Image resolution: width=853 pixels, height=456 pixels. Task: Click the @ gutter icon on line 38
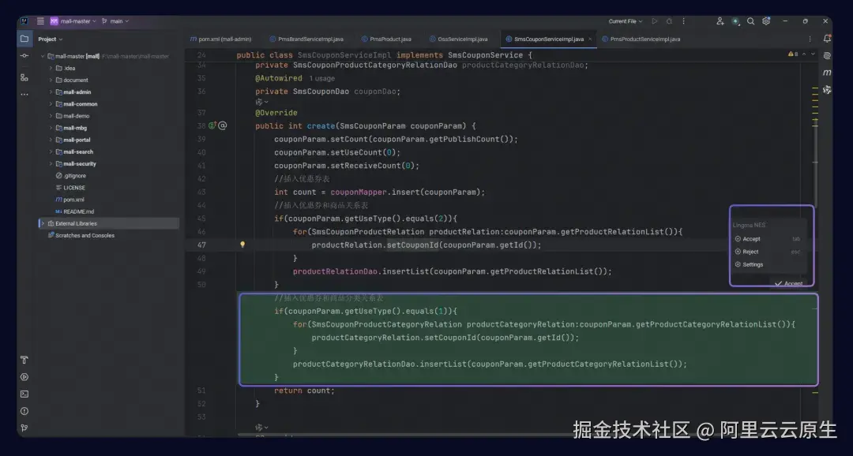[223, 125]
